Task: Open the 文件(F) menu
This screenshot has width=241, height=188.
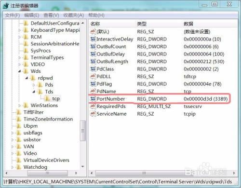Action: [x=13, y=15]
